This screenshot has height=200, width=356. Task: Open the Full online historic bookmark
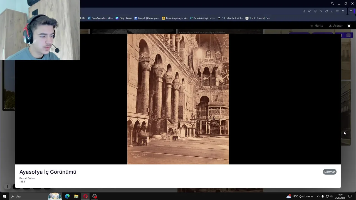point(230,18)
